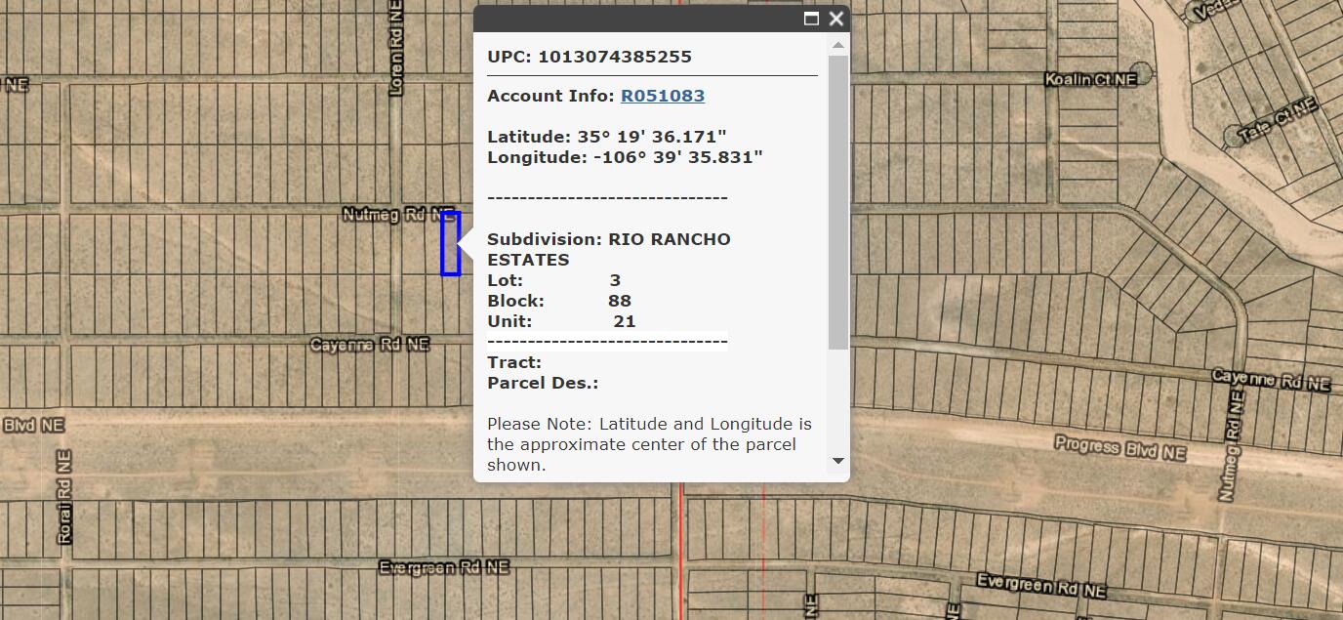Click the Unit 21 row in popup
This screenshot has height=620, width=1343.
(561, 321)
